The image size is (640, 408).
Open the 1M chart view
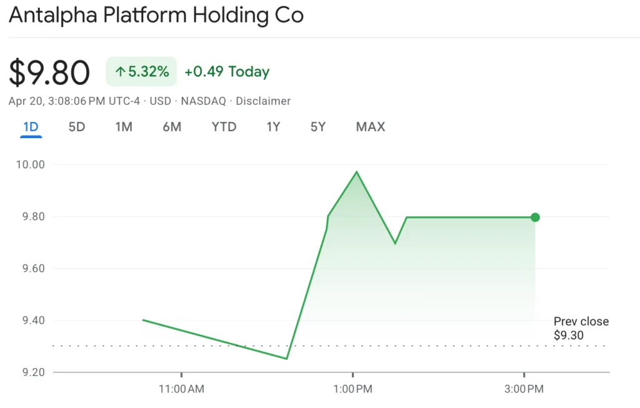124,127
